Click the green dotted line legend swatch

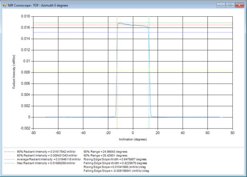click(x=9, y=163)
